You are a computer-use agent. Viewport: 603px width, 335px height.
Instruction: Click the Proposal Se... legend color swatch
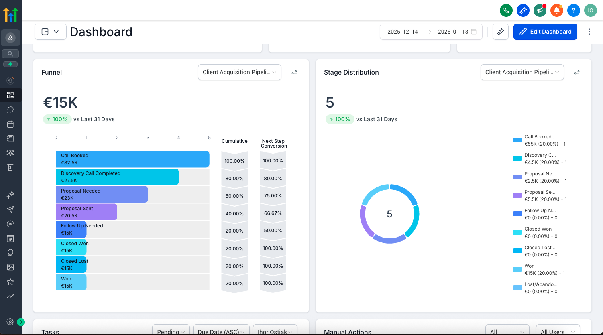click(517, 195)
